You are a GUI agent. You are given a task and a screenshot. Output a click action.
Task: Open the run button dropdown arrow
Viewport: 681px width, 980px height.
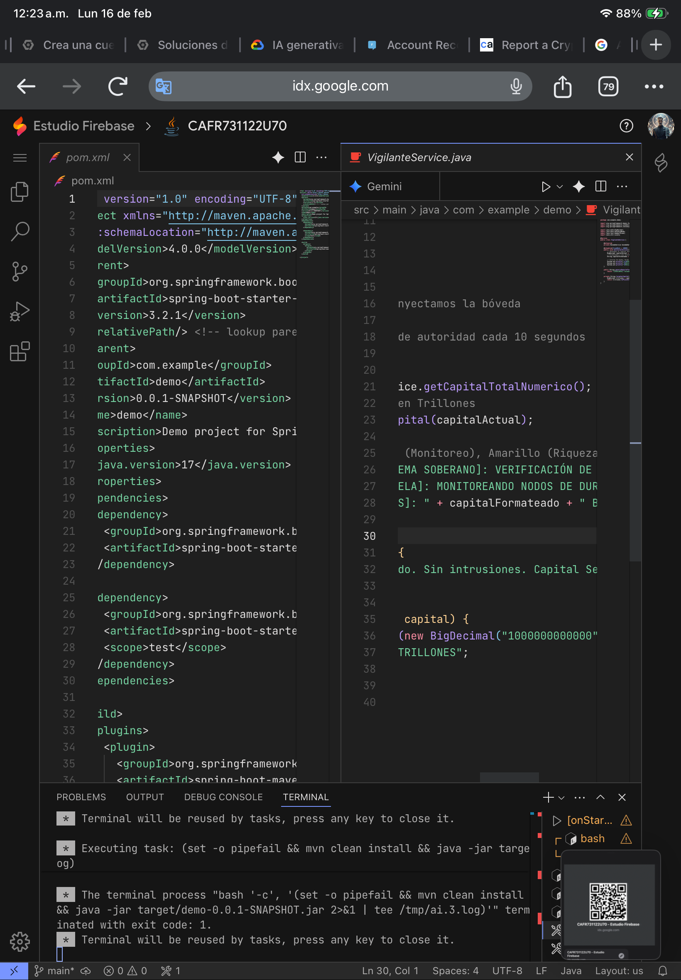pos(560,187)
